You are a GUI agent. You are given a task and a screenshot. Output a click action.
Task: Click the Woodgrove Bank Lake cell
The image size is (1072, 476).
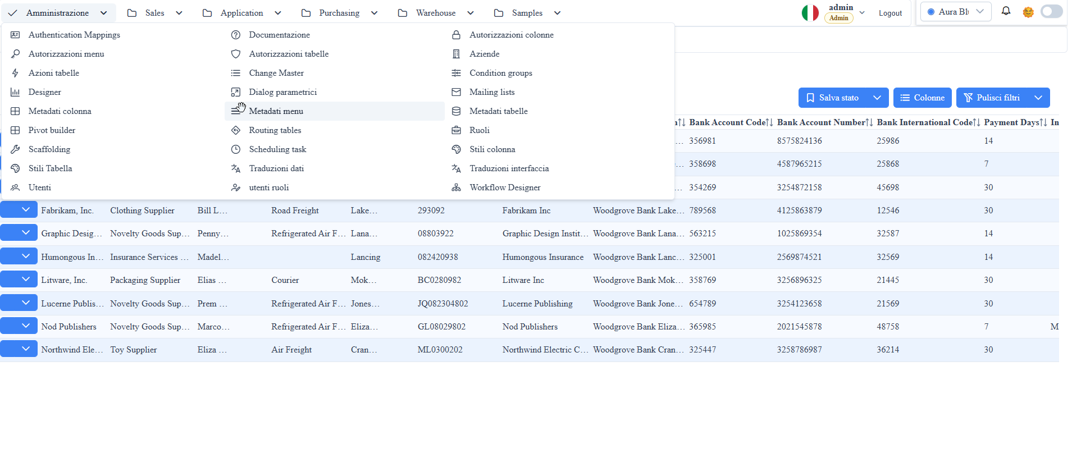click(638, 210)
